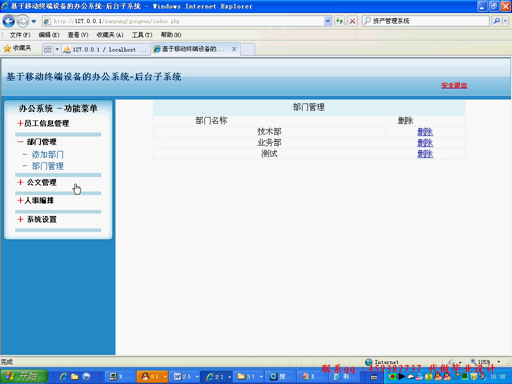This screenshot has height=384, width=512.
Task: Switch to the W... computer taskbar window
Action: 120,377
